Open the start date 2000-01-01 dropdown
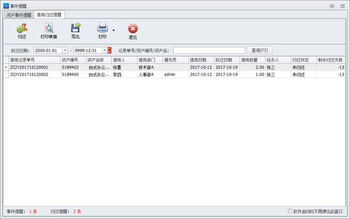 click(65, 50)
